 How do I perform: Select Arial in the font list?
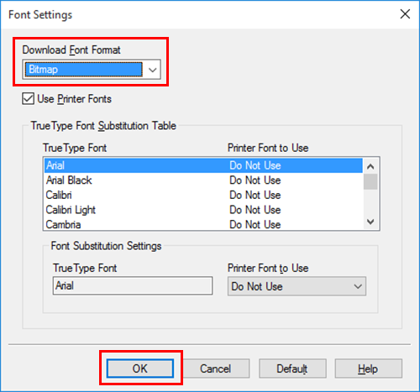[x=203, y=165]
